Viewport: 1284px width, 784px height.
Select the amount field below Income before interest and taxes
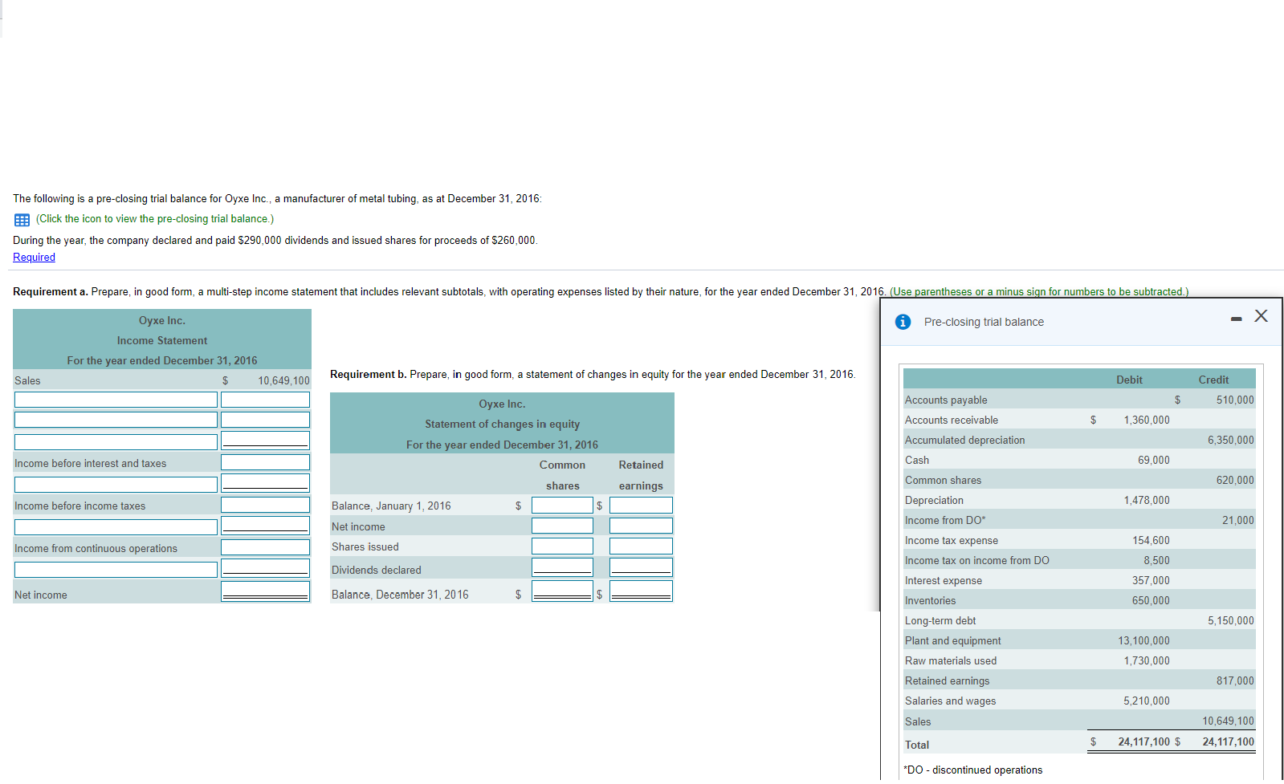pyautogui.click(x=265, y=483)
